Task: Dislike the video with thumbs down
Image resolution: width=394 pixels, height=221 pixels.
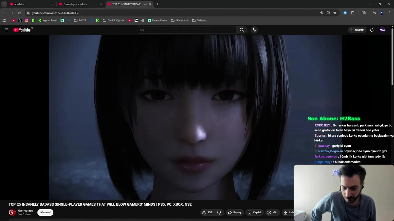Action: [x=219, y=212]
